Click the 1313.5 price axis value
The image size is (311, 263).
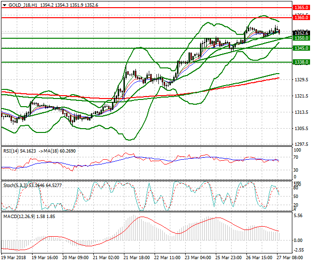[x=301, y=112]
